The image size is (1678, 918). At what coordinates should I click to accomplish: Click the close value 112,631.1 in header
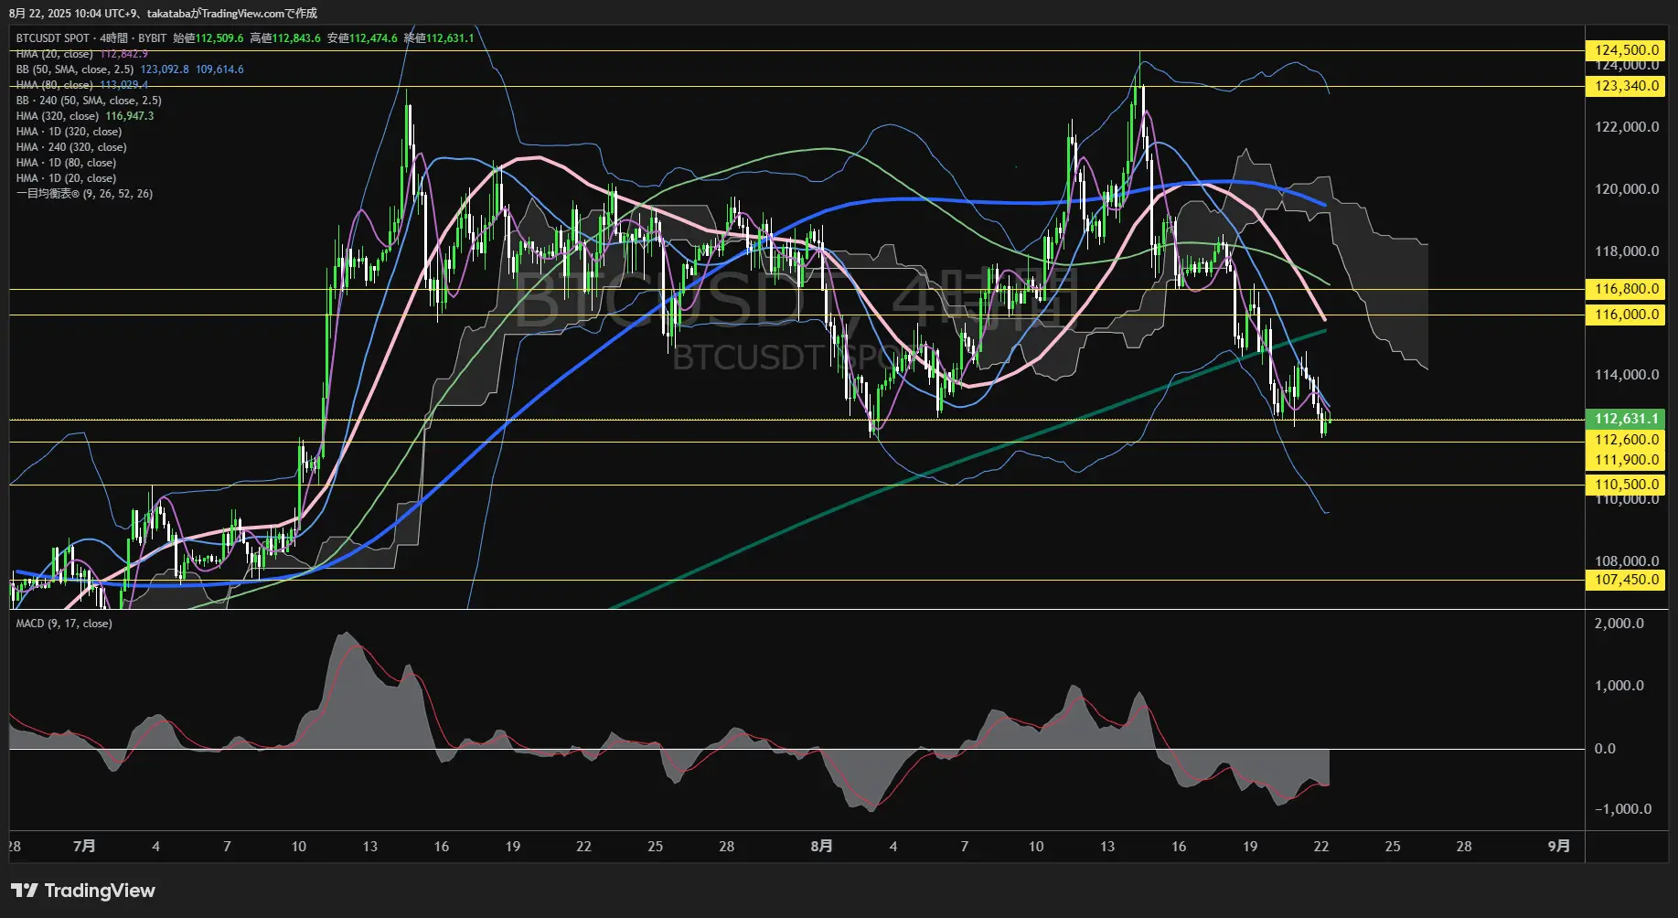(450, 38)
